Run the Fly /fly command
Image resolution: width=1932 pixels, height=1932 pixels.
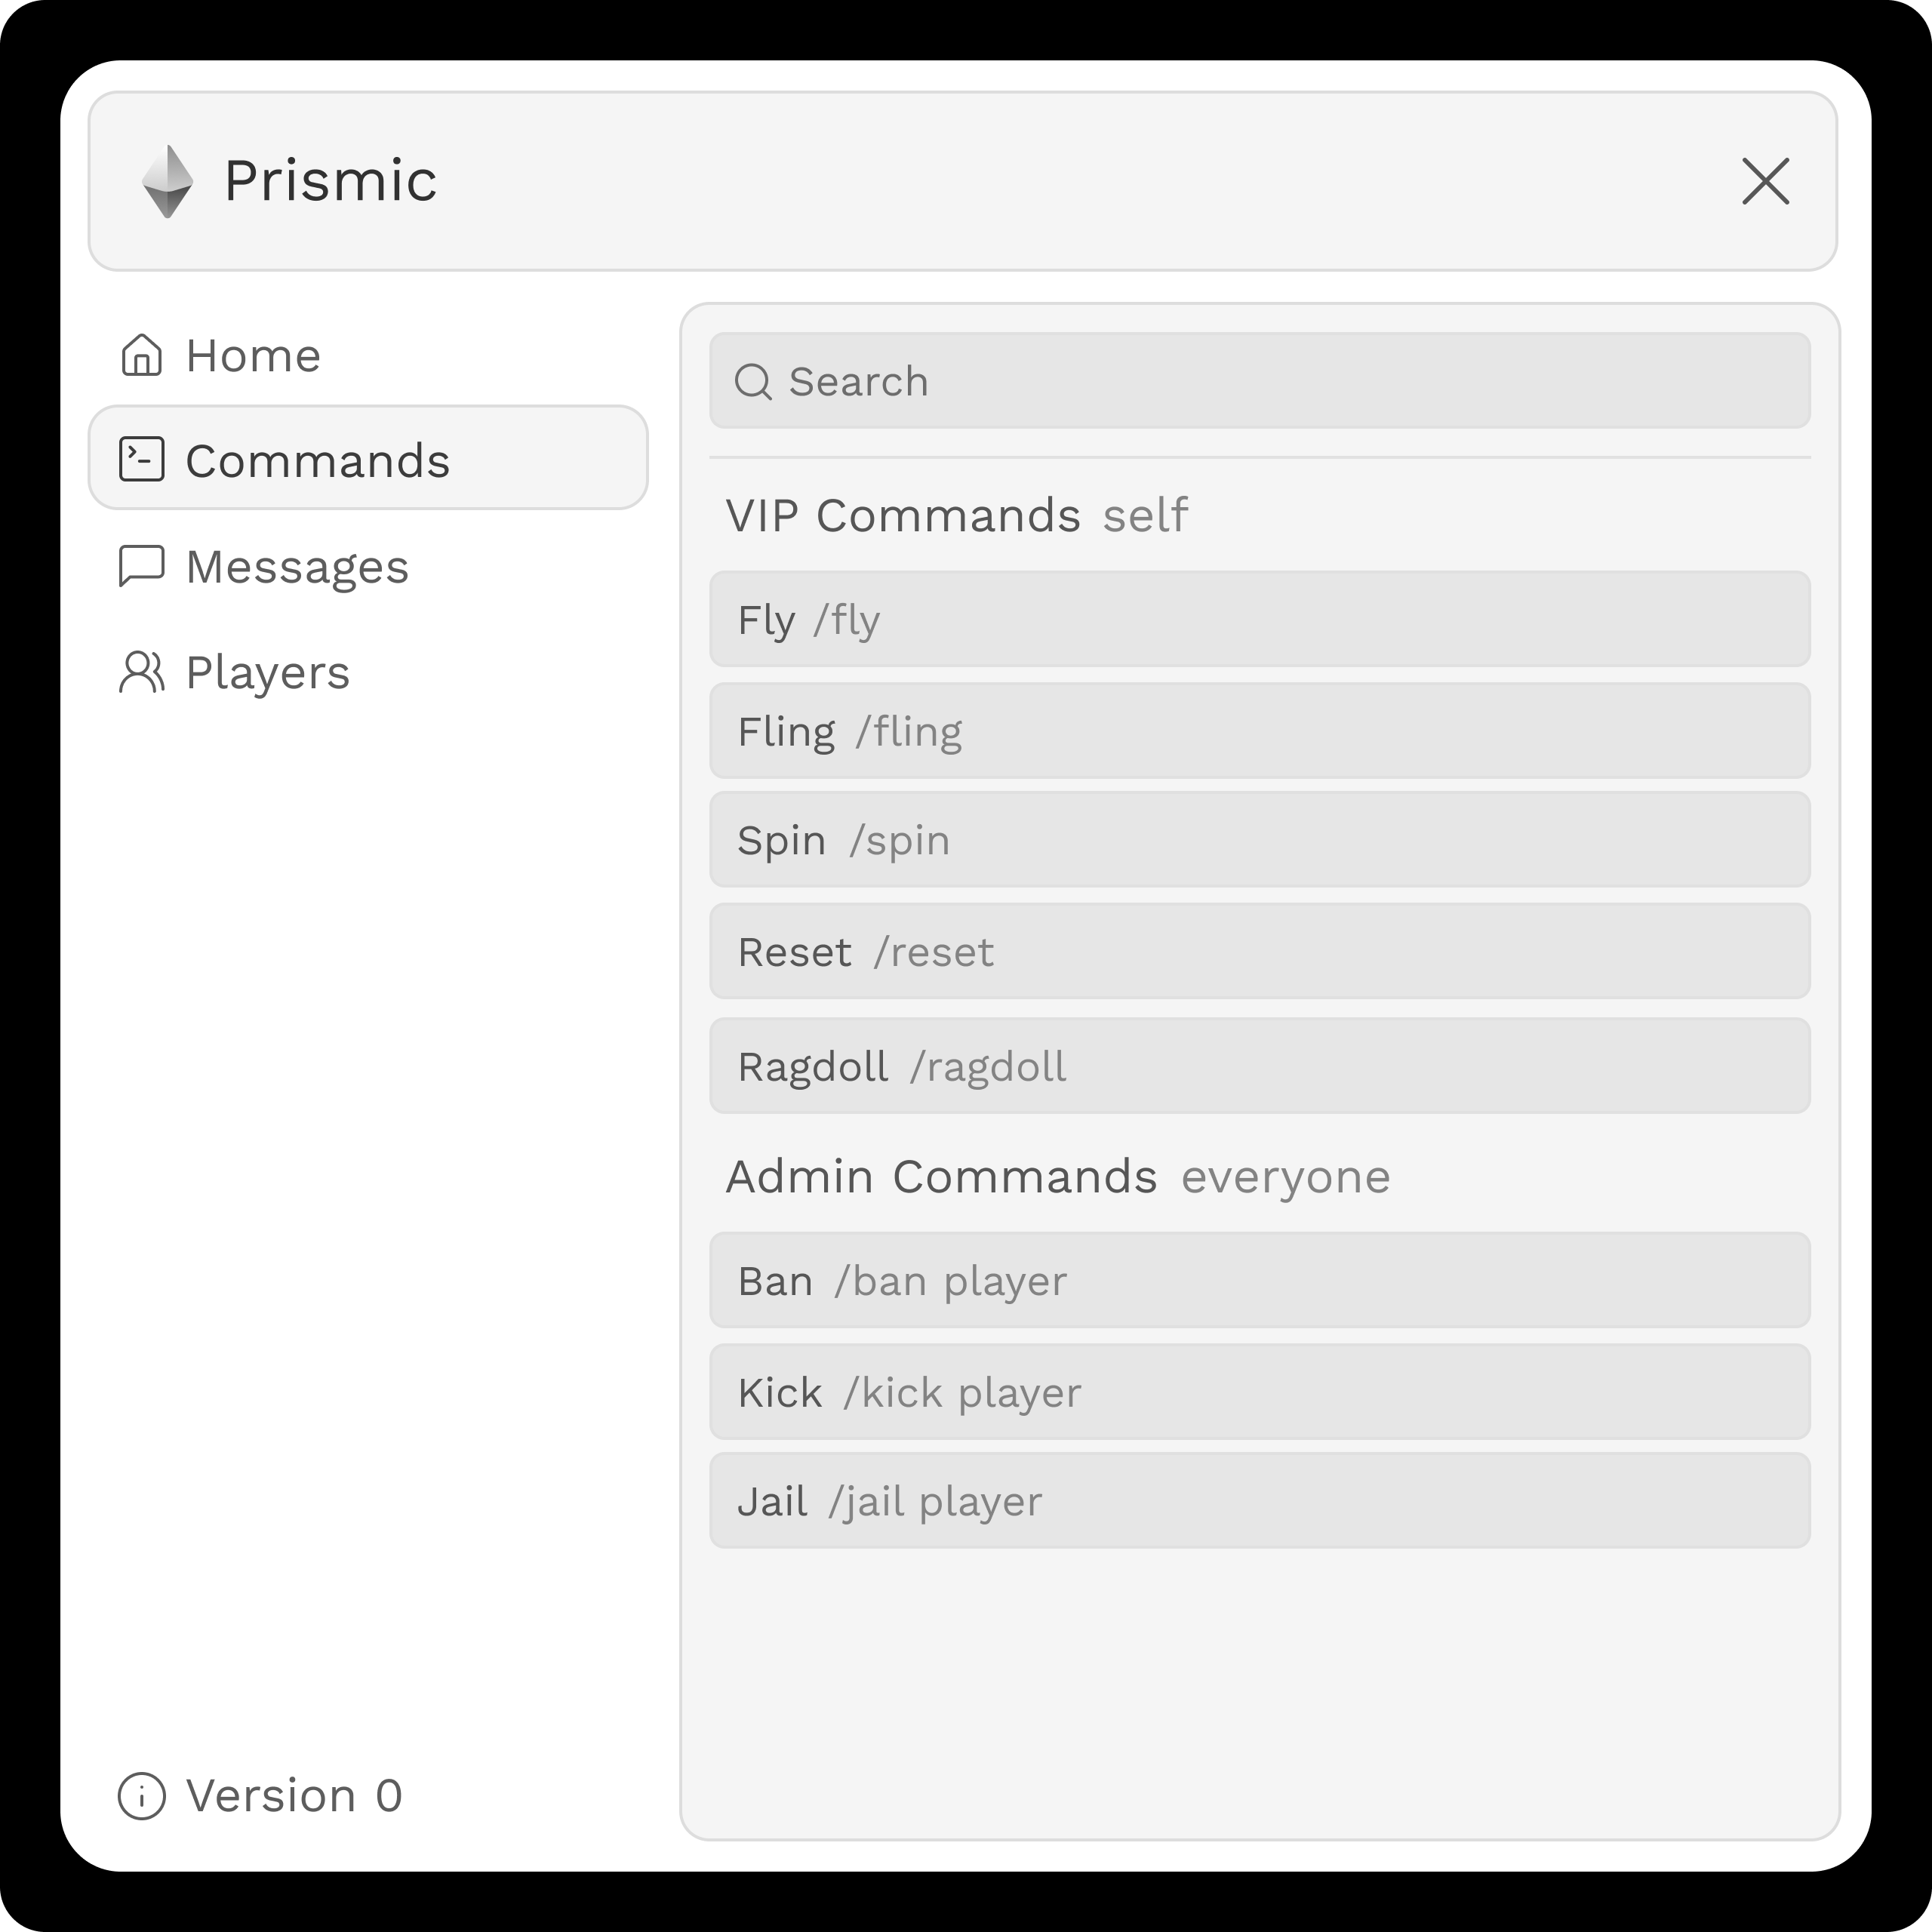coord(1259,619)
